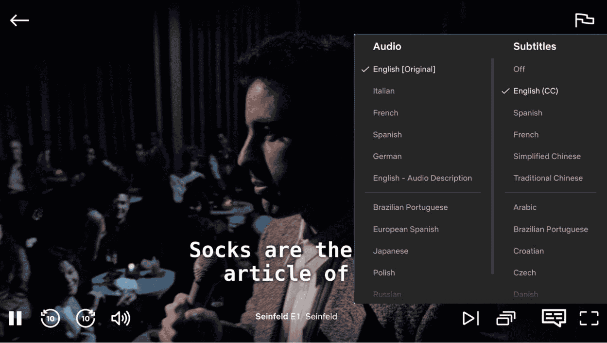Turn subtitles Off

(x=519, y=69)
